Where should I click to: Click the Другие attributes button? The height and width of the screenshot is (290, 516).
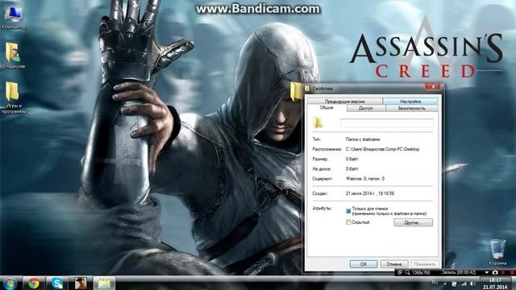point(413,222)
